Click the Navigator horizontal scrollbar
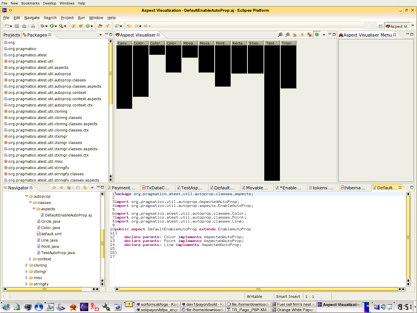Image resolution: width=417 pixels, height=313 pixels. coord(44,289)
